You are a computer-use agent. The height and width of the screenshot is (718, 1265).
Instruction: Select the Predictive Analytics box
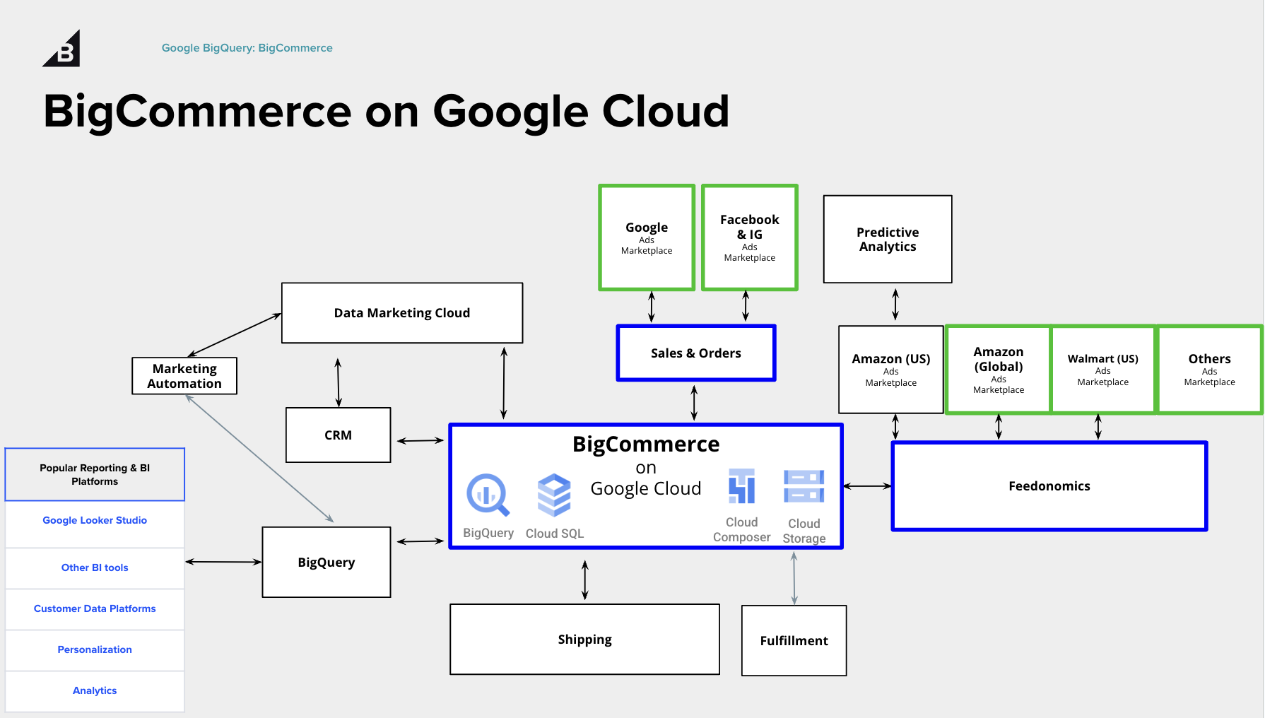(x=888, y=240)
